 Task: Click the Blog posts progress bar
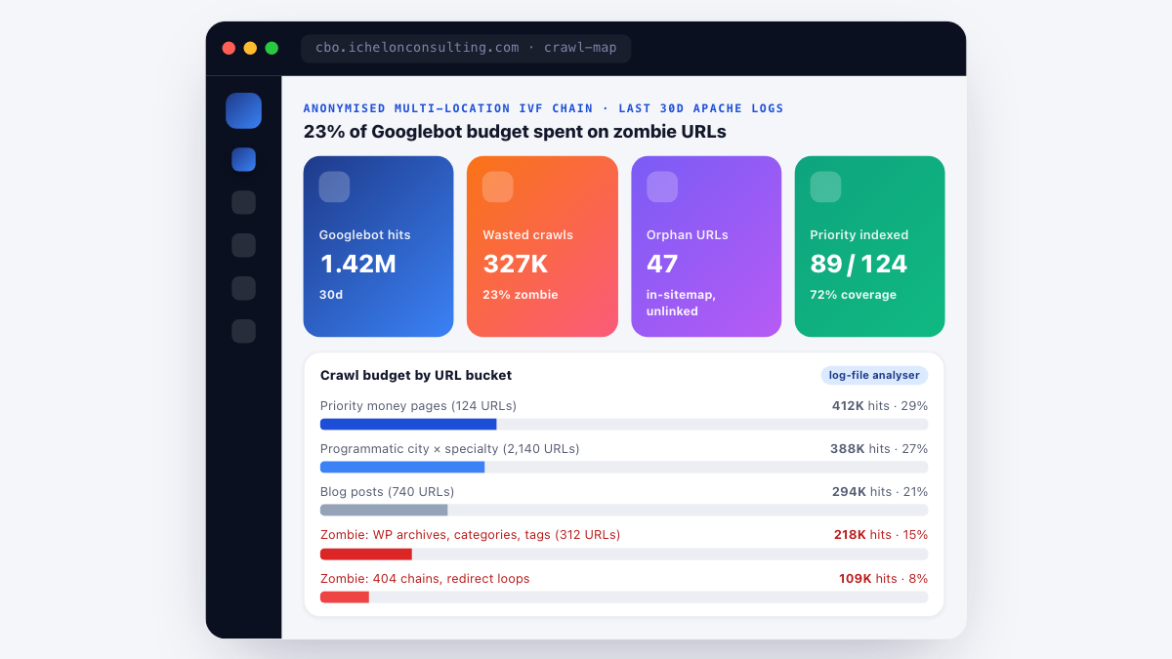624,510
